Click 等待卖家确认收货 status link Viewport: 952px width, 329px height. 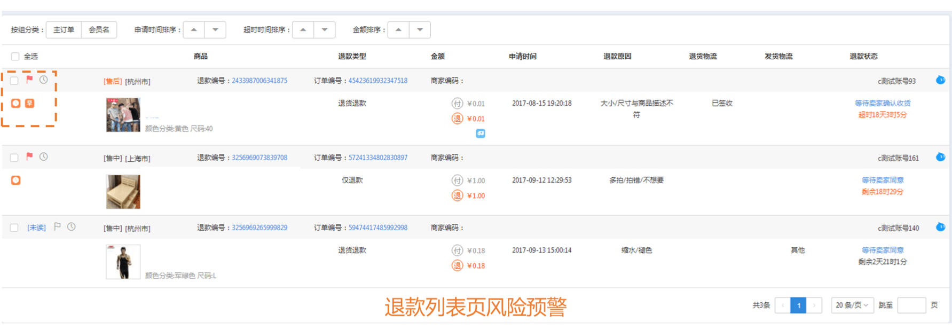point(883,103)
